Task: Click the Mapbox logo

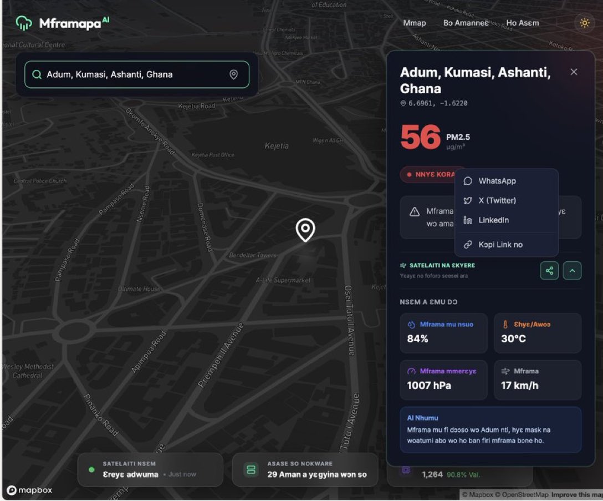Action: click(x=29, y=490)
